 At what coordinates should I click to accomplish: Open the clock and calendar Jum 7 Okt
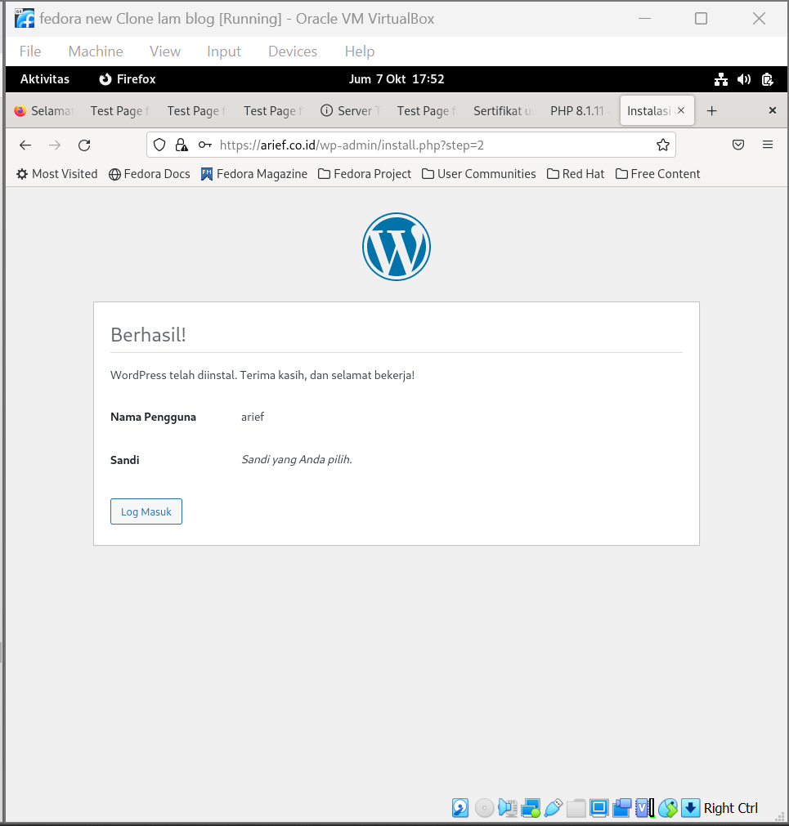(x=397, y=79)
